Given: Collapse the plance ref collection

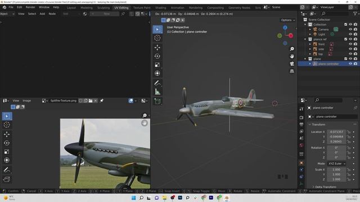Looking at the screenshot, I should click(x=305, y=39).
